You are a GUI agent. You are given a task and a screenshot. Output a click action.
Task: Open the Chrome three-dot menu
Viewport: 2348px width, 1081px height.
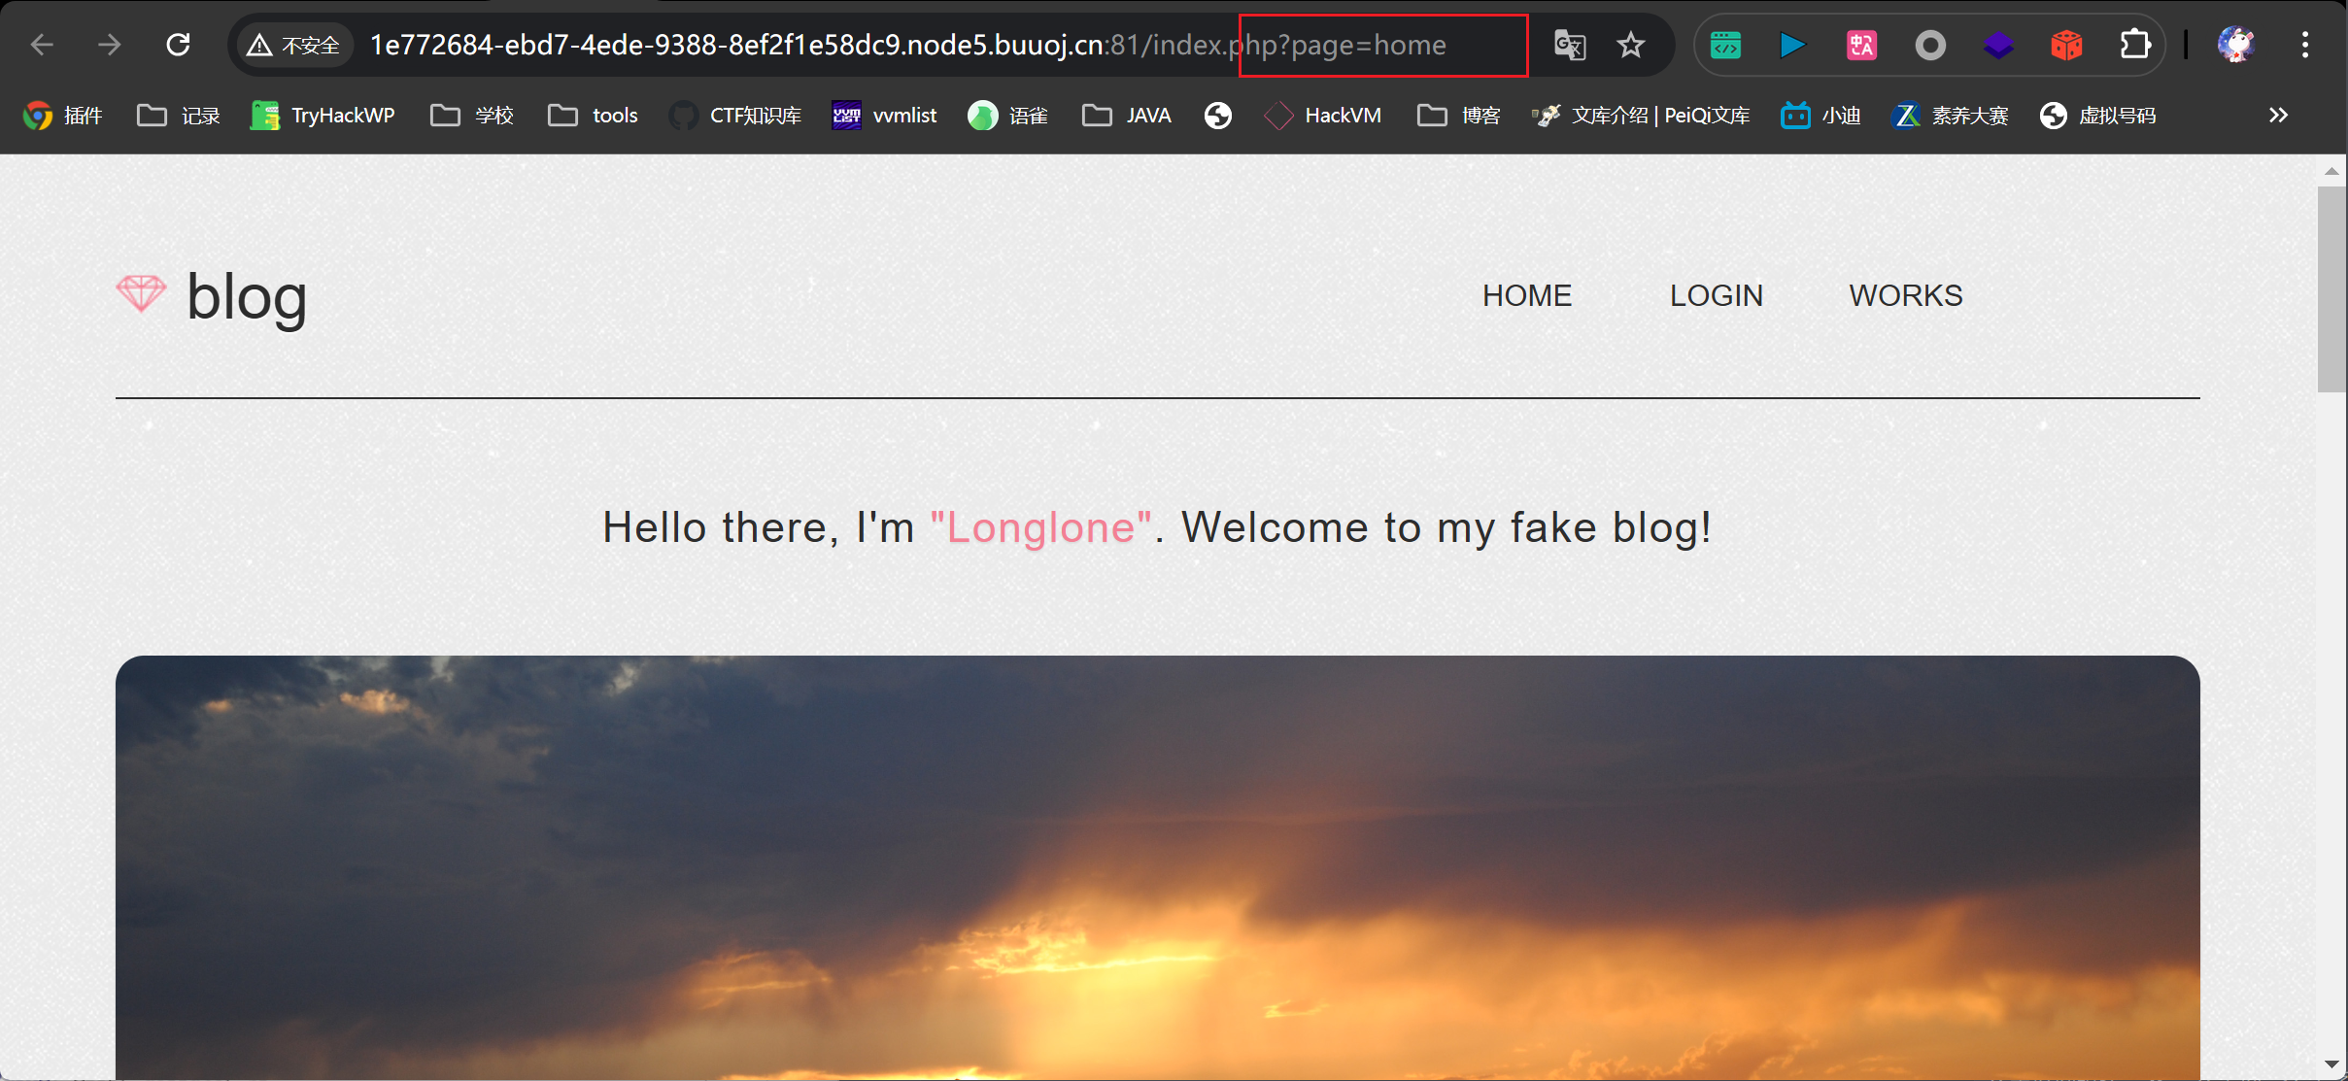click(2304, 45)
